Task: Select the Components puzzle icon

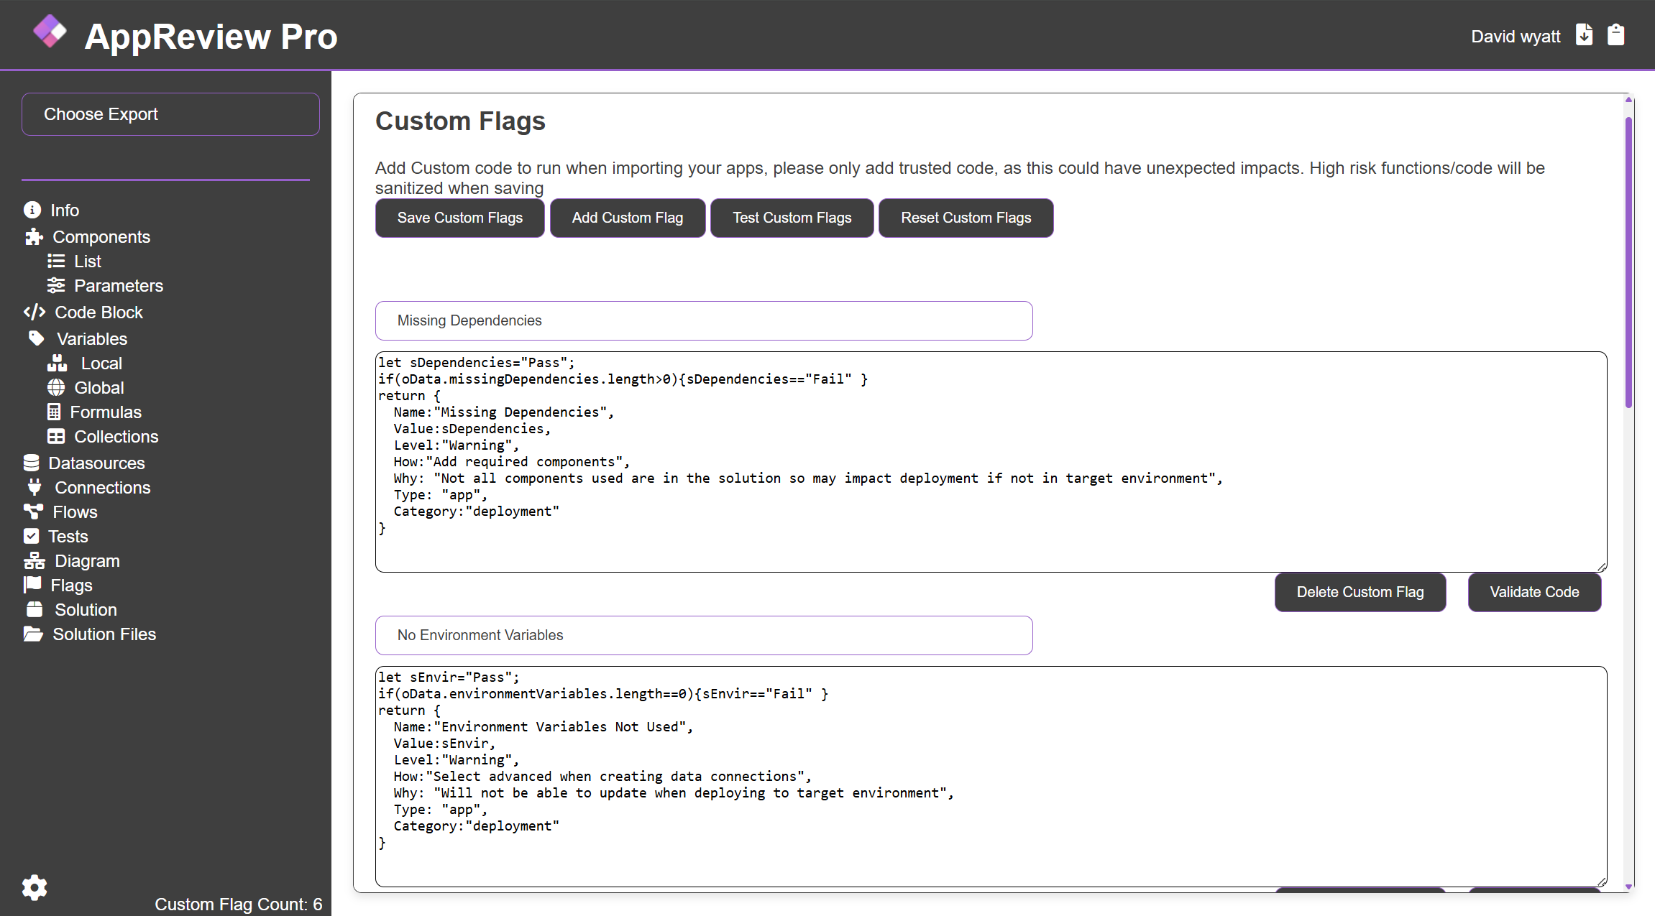Action: pos(32,236)
